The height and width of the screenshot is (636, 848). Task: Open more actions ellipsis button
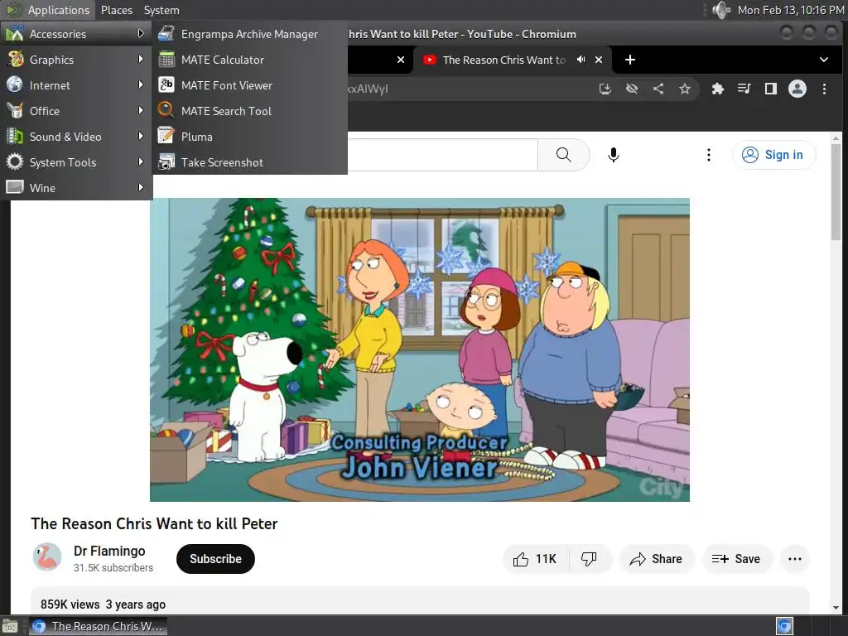(795, 559)
